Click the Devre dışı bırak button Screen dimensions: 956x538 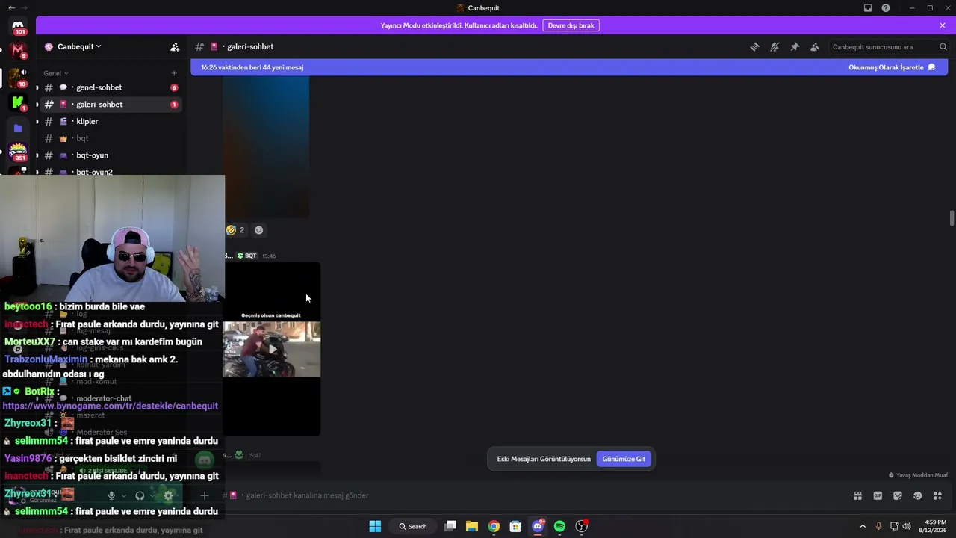[x=571, y=25]
